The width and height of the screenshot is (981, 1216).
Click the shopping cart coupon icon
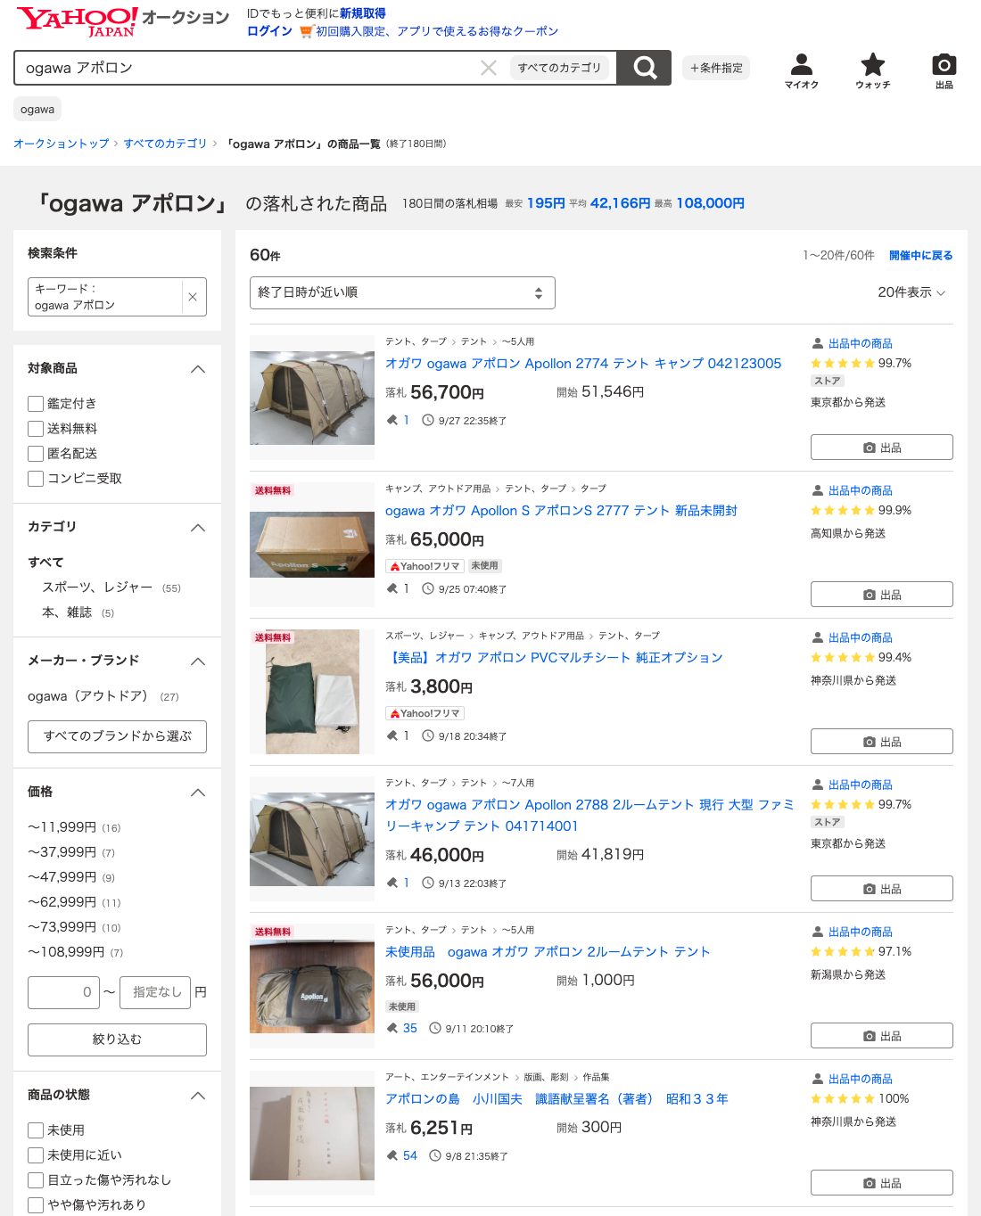306,31
